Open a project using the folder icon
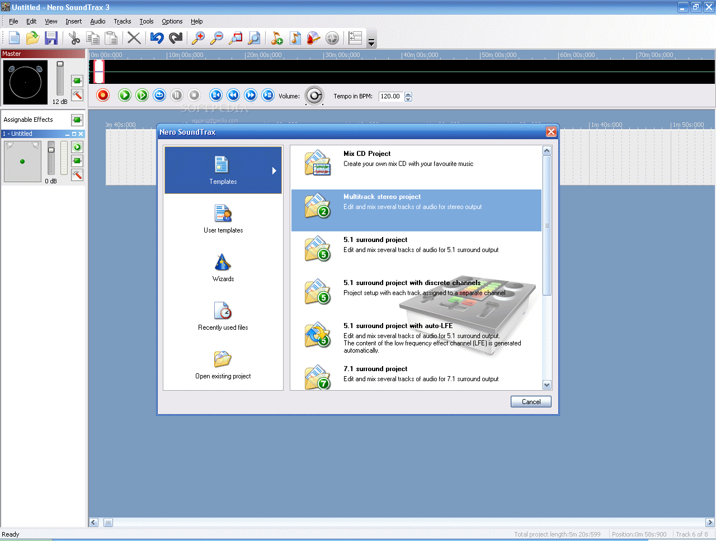The height and width of the screenshot is (541, 716). point(32,38)
